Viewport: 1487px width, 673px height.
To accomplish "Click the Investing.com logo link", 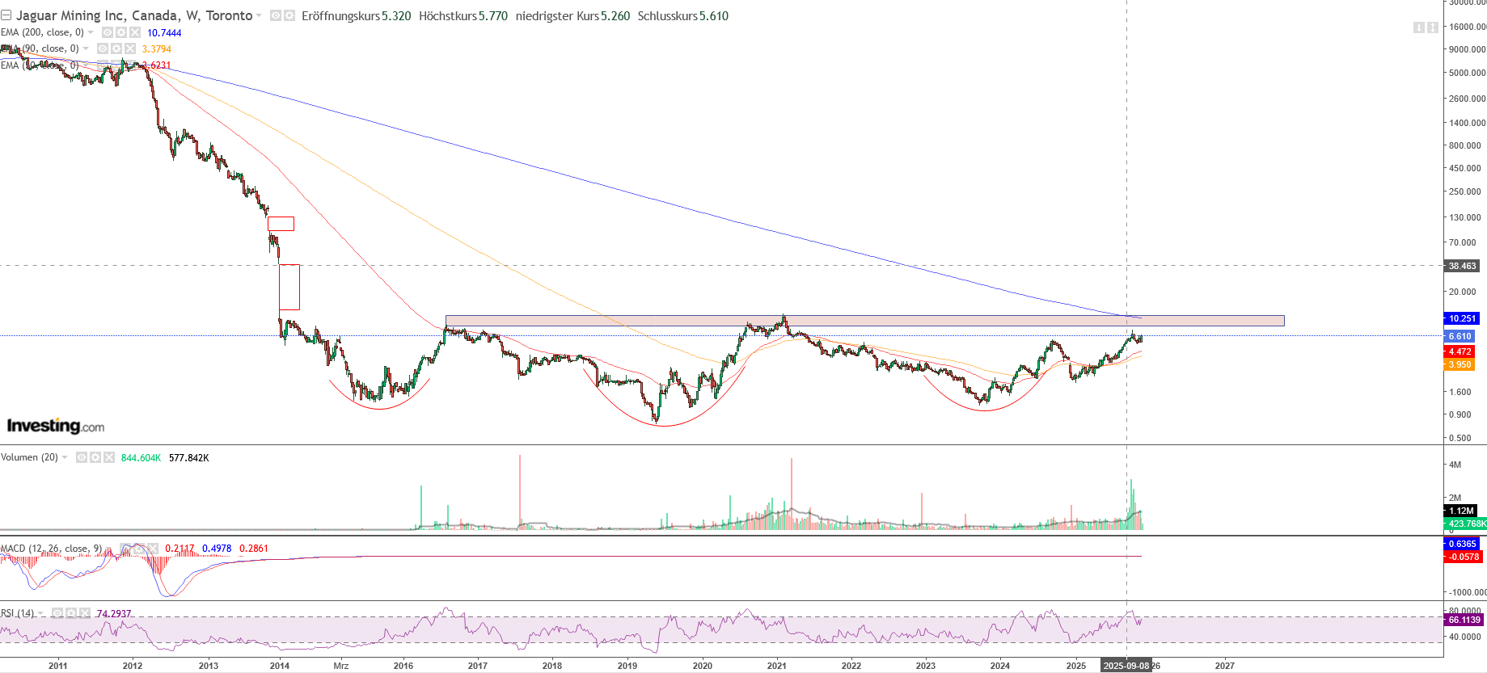I will 56,426.
